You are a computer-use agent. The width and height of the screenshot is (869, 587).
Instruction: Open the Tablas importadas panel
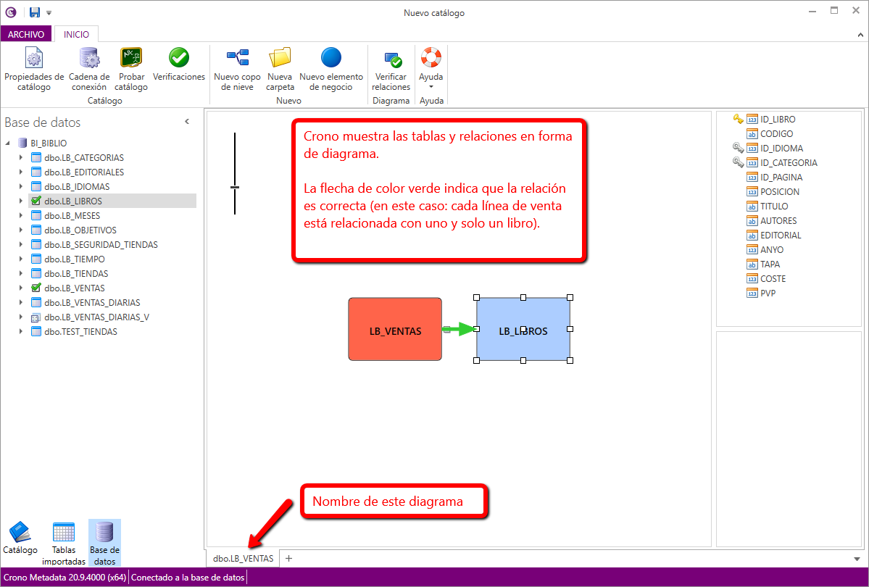coord(64,542)
